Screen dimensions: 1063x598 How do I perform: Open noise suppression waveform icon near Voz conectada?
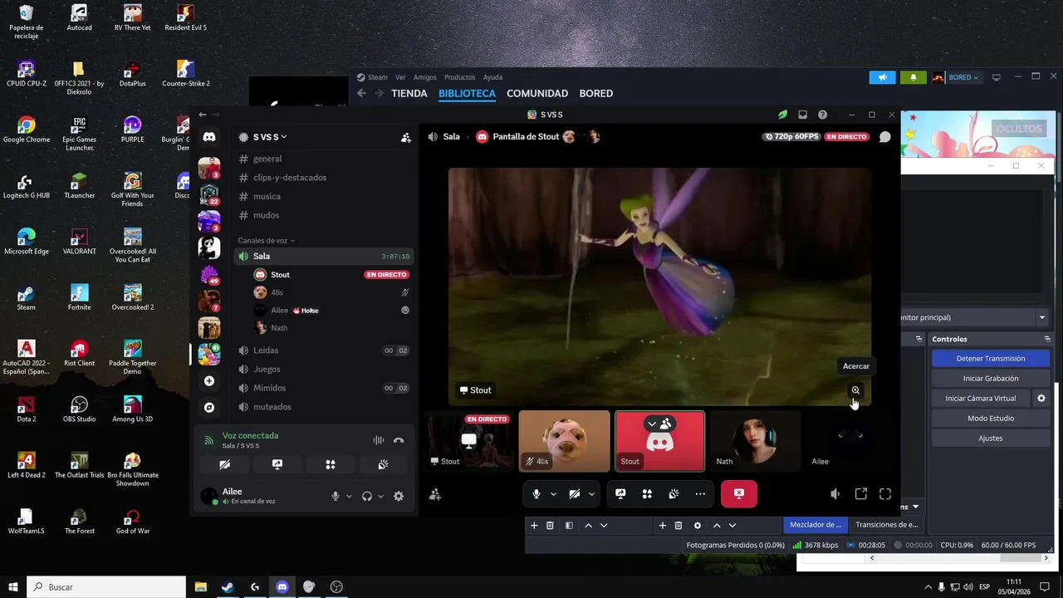(x=379, y=441)
